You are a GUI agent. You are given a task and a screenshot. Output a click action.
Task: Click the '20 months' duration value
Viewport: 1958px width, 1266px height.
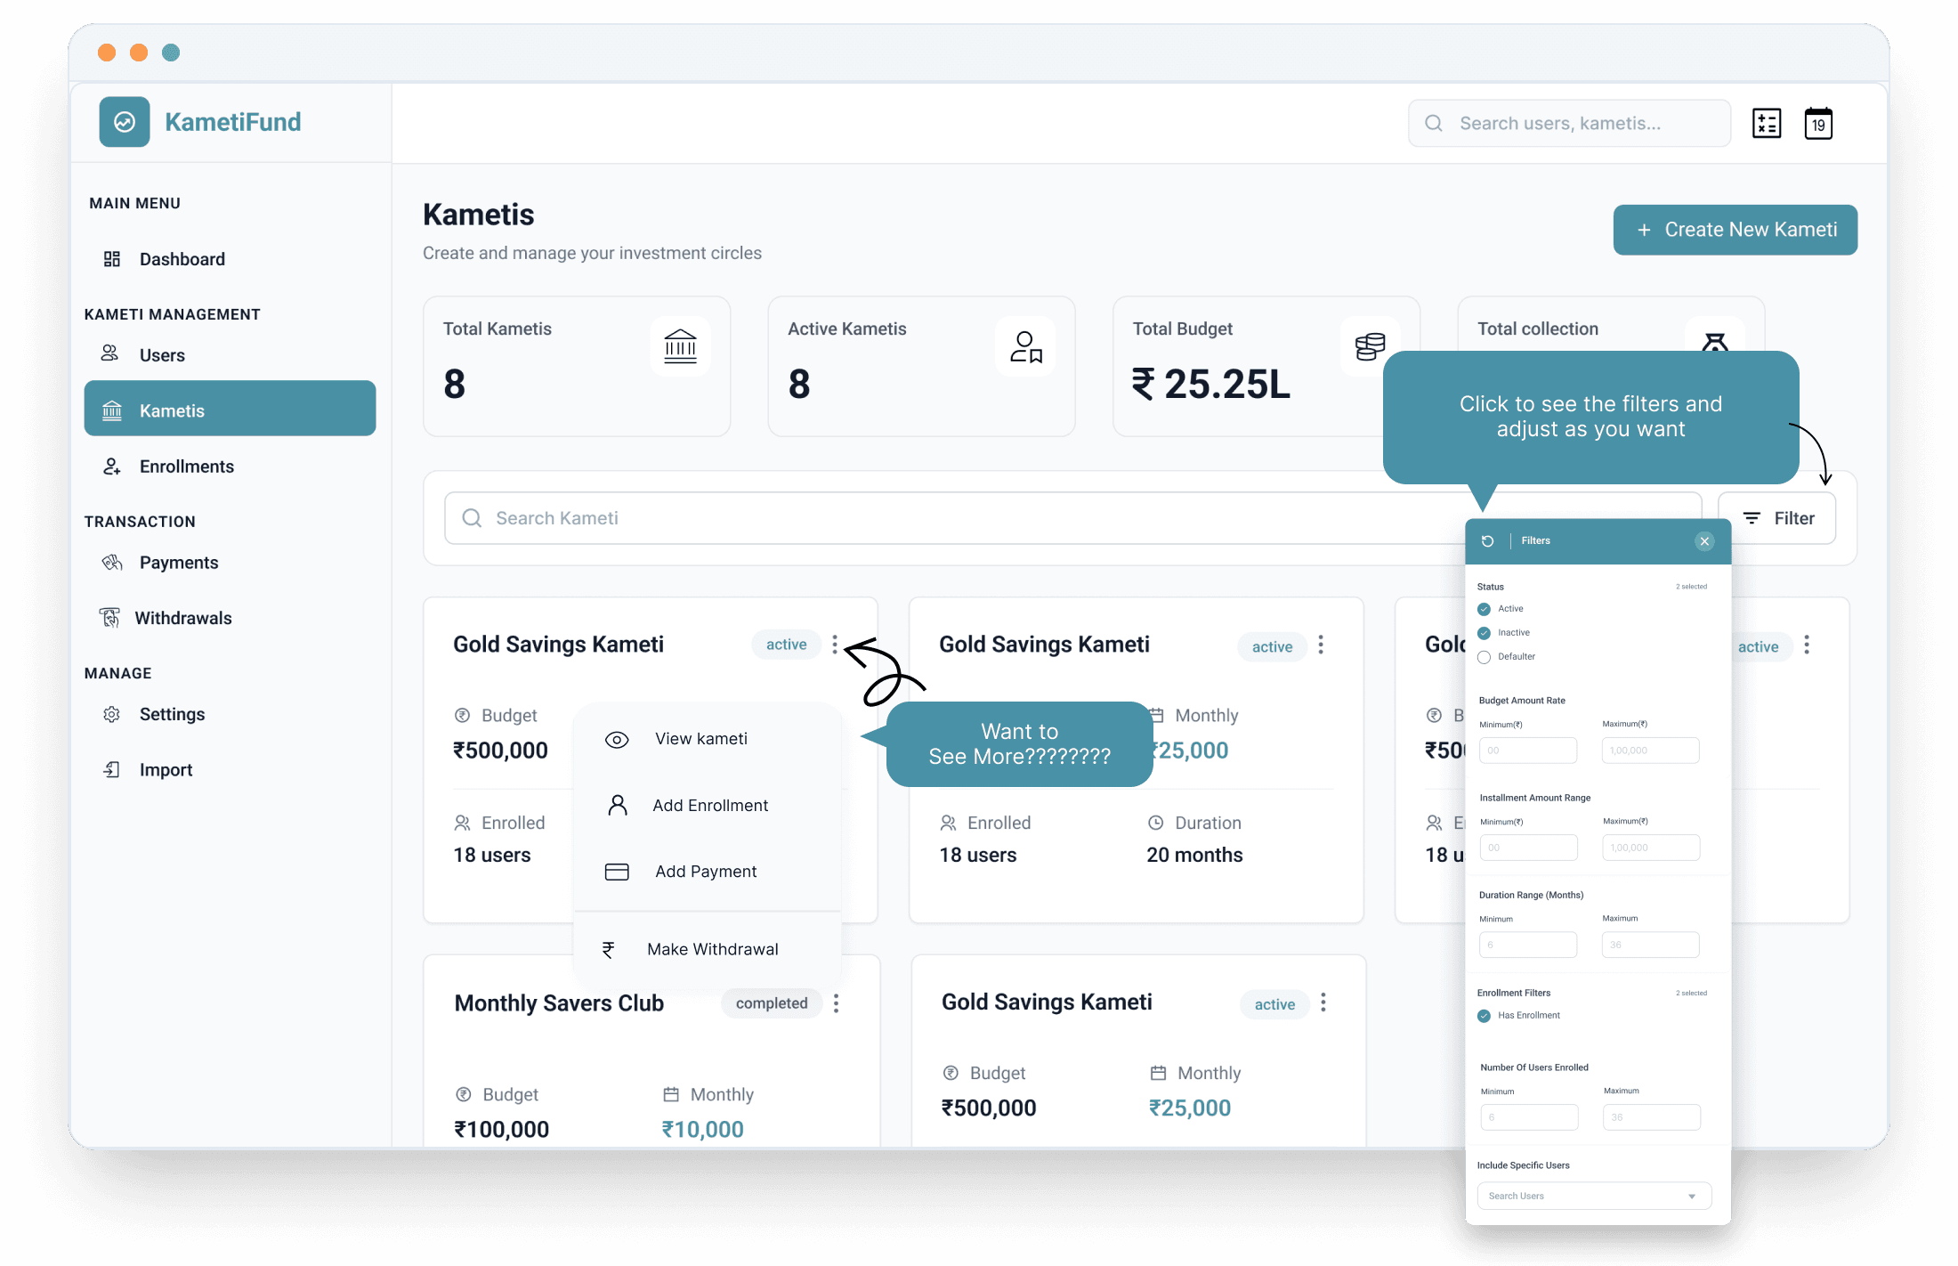pyautogui.click(x=1194, y=855)
